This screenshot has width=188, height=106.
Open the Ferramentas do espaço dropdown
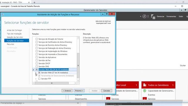tap(12, 103)
